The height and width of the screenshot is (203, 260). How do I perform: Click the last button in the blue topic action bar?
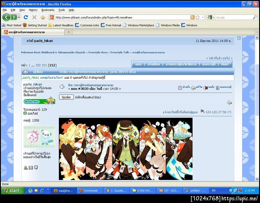coord(225,64)
